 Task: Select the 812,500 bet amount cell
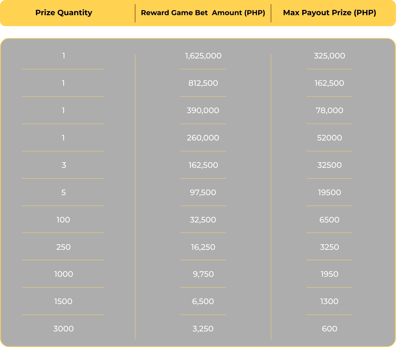tap(203, 83)
